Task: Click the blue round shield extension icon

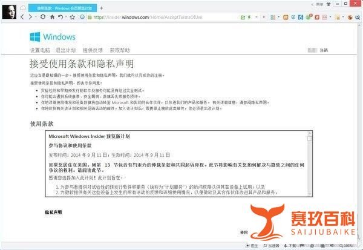Action: [293, 17]
